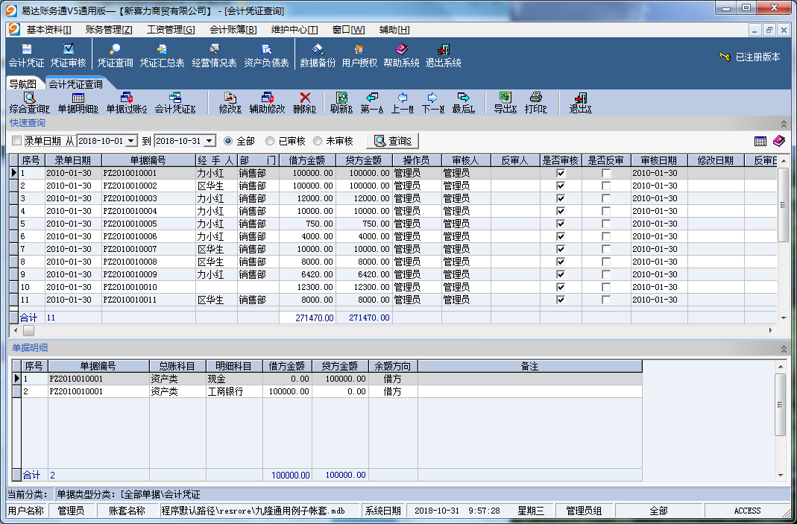This screenshot has width=797, height=524.
Task: Open 凭证审核 from the main toolbar
Action: pos(68,55)
